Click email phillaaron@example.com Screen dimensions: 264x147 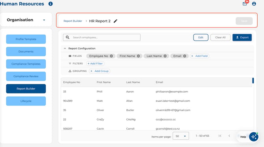pos(172,91)
